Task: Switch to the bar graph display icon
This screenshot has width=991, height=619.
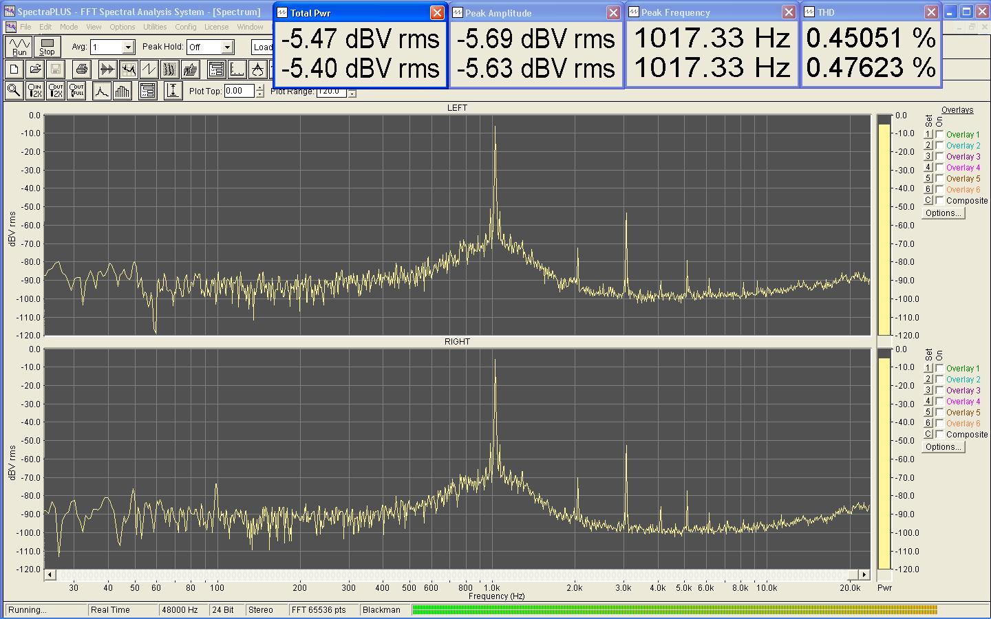Action: click(122, 91)
